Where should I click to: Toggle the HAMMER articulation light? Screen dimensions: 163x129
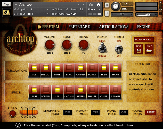80,68
